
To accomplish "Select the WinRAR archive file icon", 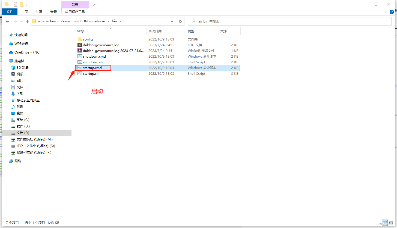I will (80, 51).
